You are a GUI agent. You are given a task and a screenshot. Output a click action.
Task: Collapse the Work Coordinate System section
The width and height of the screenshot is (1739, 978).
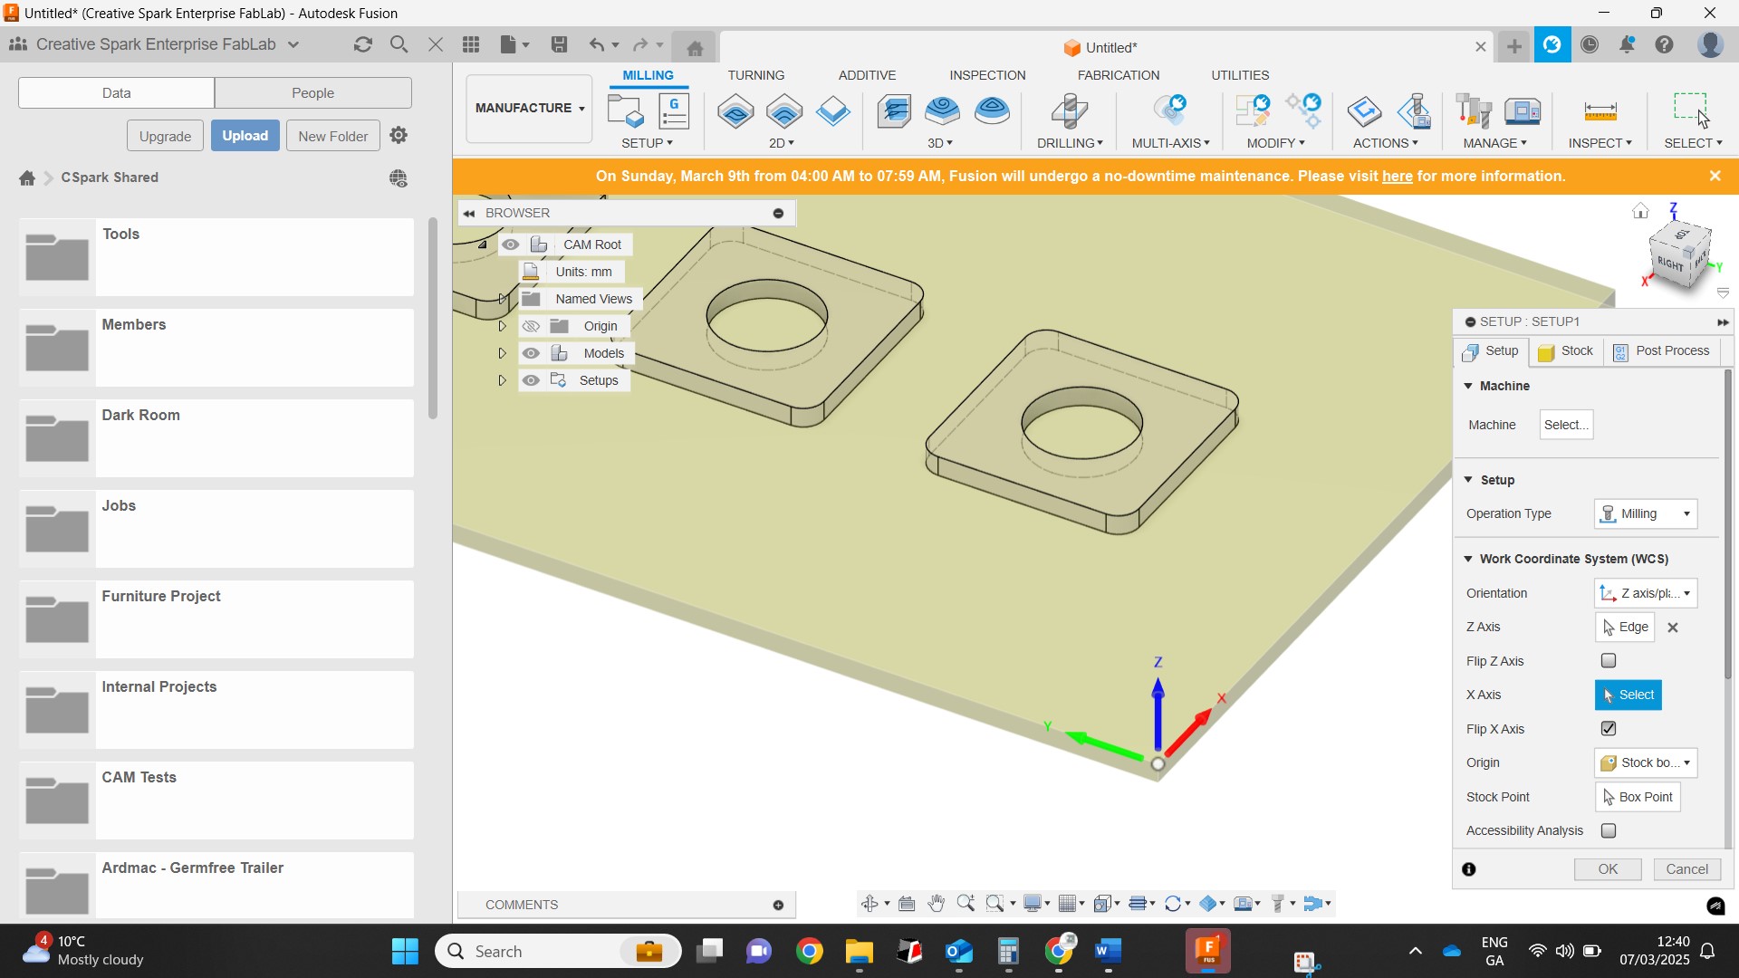coord(1468,559)
